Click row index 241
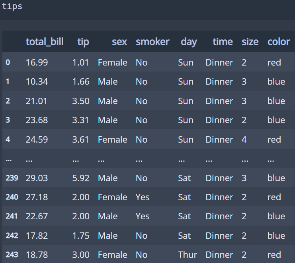Viewport: 295px width, 263px height. pos(12,216)
